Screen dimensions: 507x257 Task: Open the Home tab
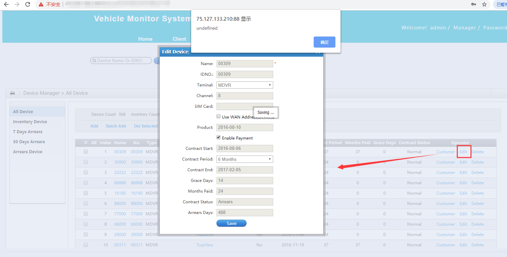click(x=145, y=39)
